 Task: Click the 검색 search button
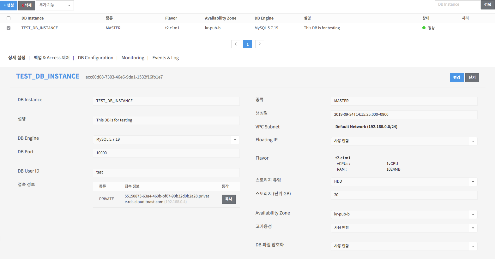pyautogui.click(x=488, y=5)
